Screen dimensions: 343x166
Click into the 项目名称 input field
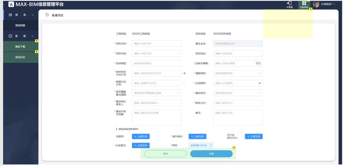pyautogui.click(x=156, y=43)
